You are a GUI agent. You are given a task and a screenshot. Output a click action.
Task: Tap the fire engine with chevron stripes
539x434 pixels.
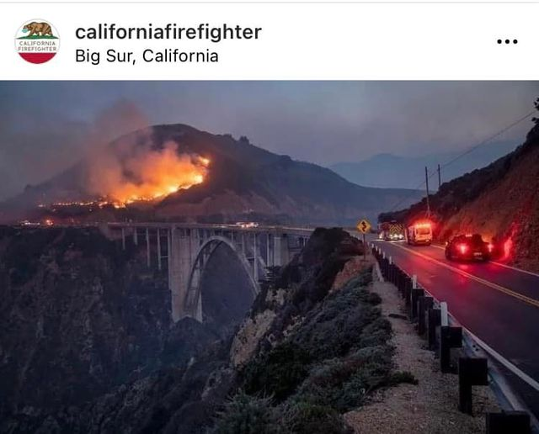point(392,230)
